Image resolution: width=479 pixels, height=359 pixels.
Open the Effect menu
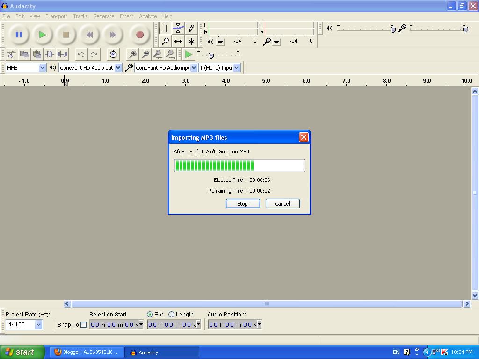(x=126, y=16)
